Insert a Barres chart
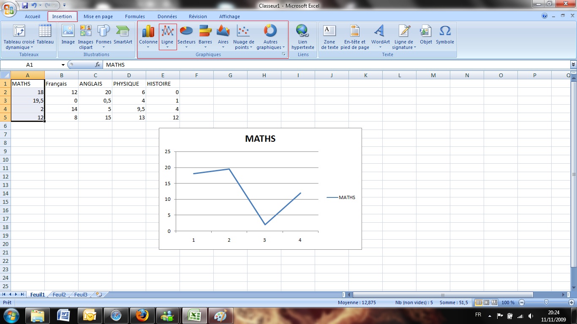 205,36
